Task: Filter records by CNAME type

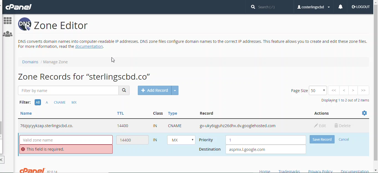Action: tap(60, 102)
